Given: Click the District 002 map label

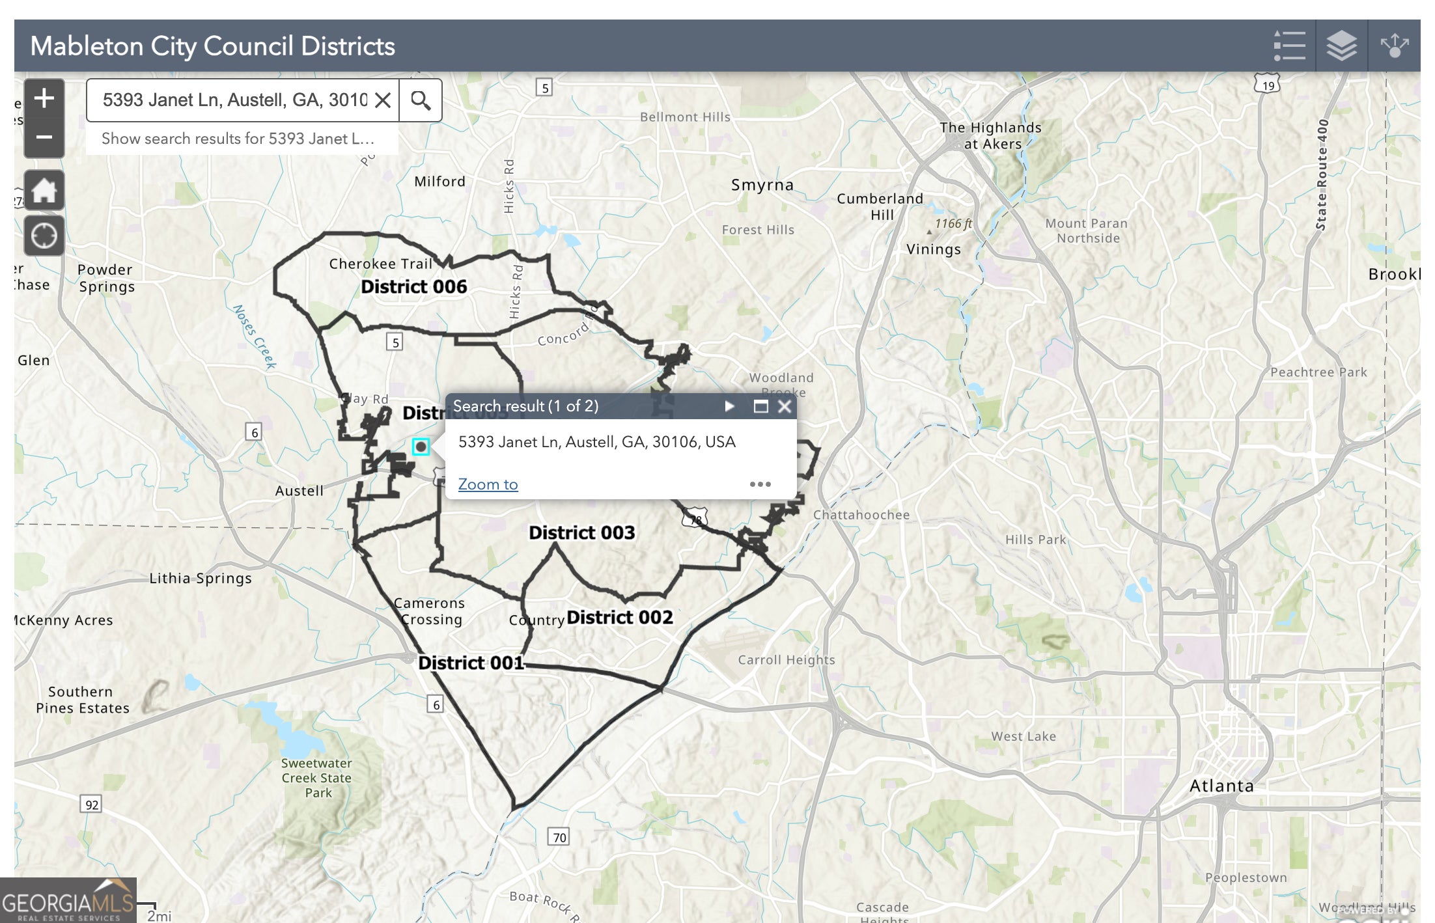Looking at the screenshot, I should click(619, 617).
